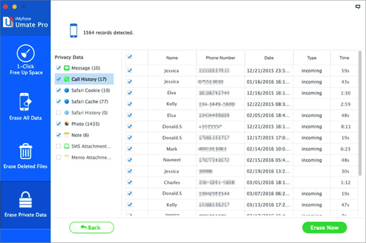
Task: Click the Safari Cookie compass icon
Action: pyautogui.click(x=66, y=90)
